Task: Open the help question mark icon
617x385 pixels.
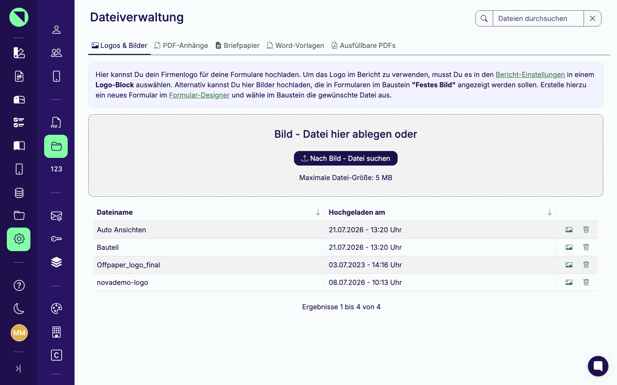Action: pos(19,285)
